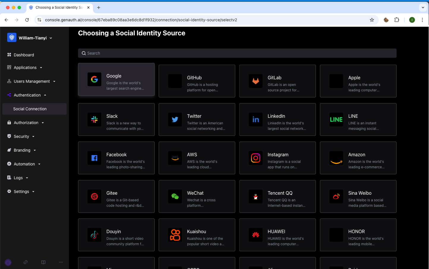Viewport: 429px width, 269px height.
Task: Choose the Apple identity source card
Action: pos(358,81)
